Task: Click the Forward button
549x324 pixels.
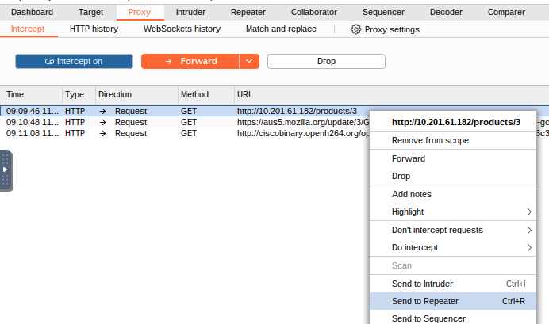Action: pyautogui.click(x=190, y=61)
